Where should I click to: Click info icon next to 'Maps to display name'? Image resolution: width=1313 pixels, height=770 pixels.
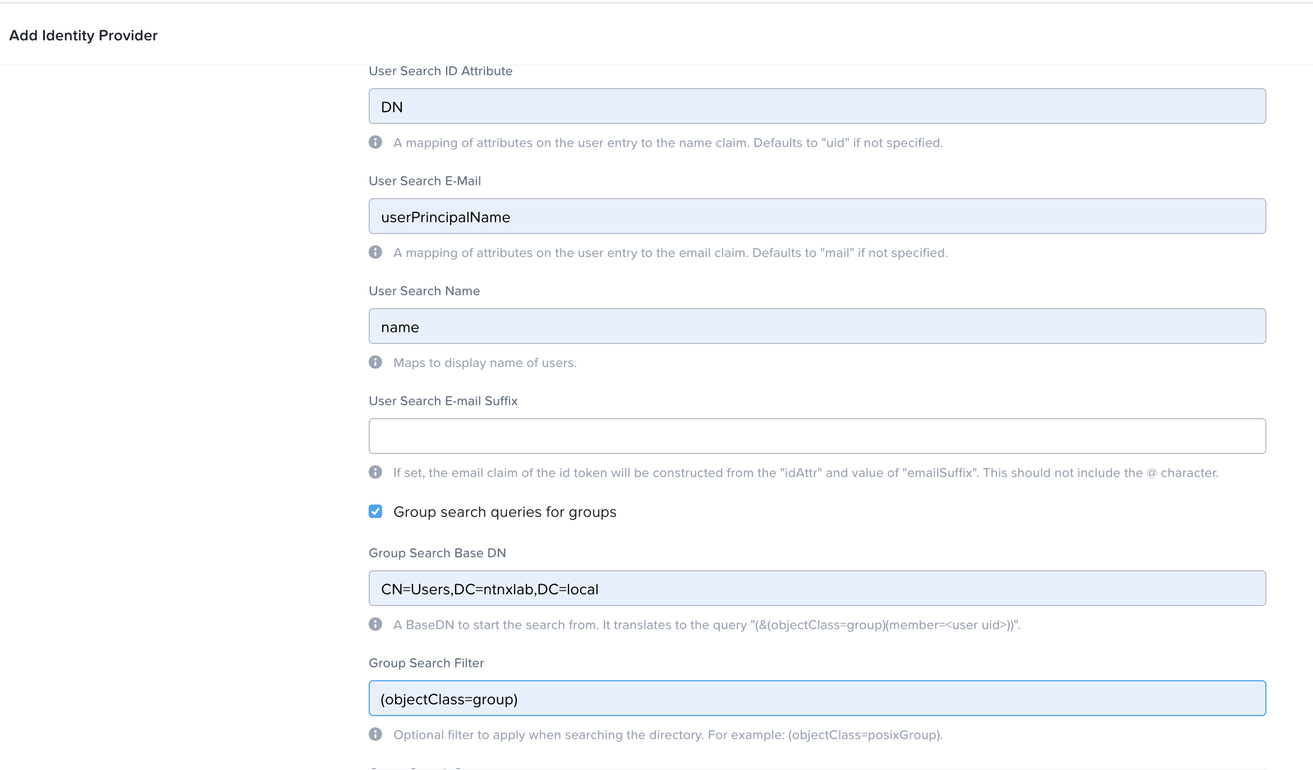click(x=375, y=362)
